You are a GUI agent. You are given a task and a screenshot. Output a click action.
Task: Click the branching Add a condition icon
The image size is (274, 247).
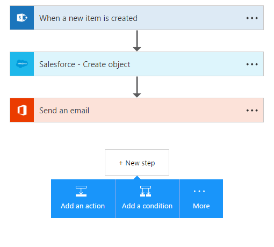pyautogui.click(x=146, y=191)
